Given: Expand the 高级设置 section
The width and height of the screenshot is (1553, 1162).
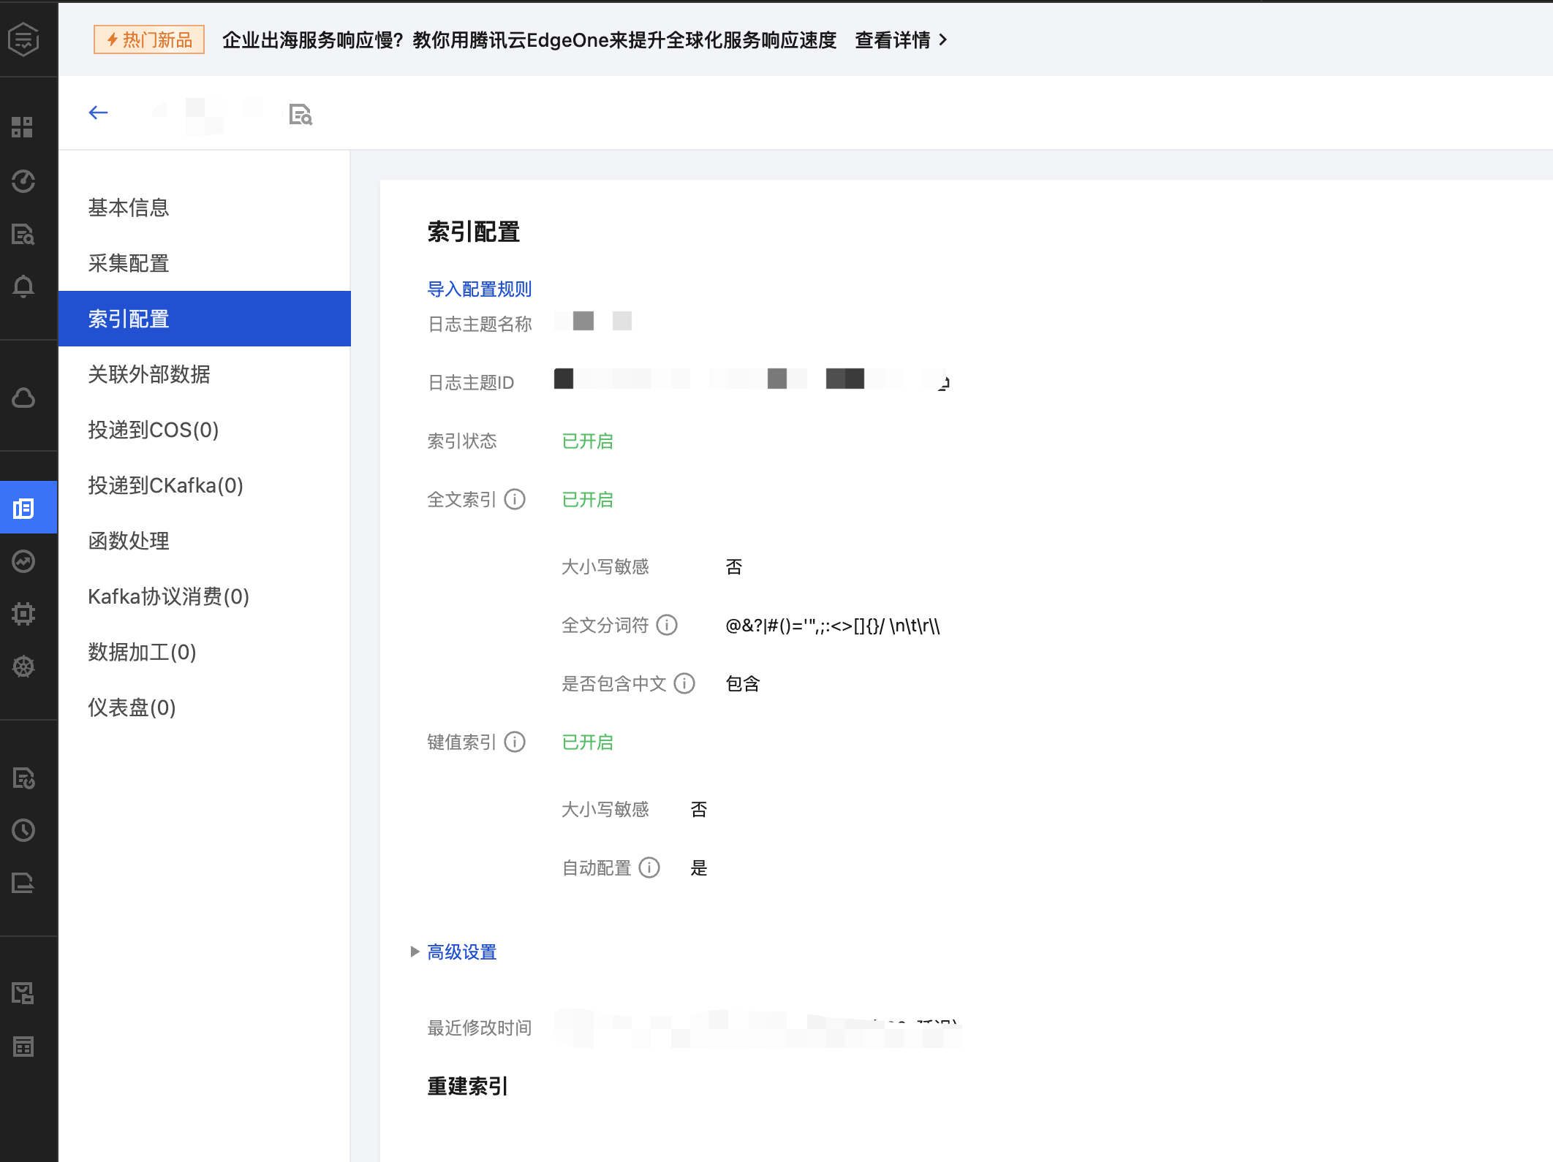Looking at the screenshot, I should [x=461, y=952].
